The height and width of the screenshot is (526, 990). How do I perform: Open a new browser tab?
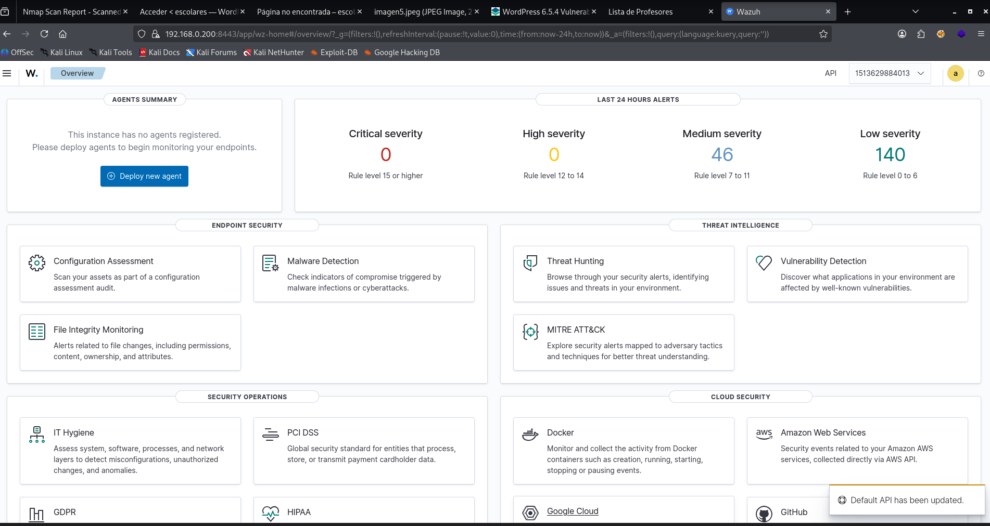(848, 11)
